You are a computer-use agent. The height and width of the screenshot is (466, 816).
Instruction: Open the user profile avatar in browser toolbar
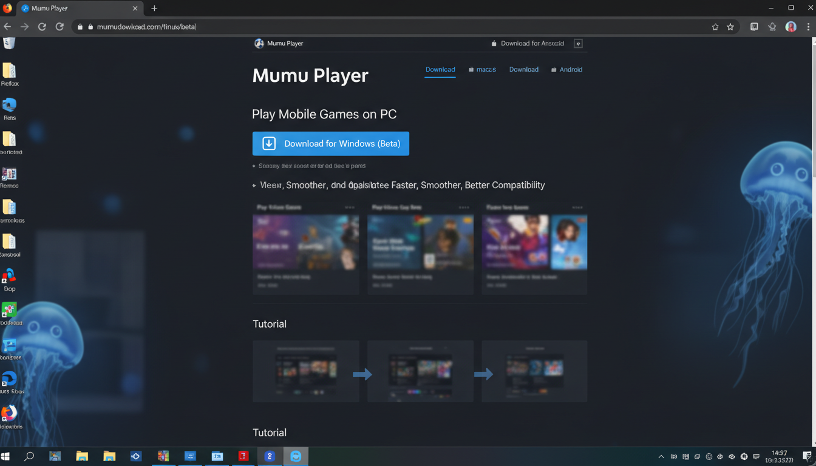coord(790,27)
